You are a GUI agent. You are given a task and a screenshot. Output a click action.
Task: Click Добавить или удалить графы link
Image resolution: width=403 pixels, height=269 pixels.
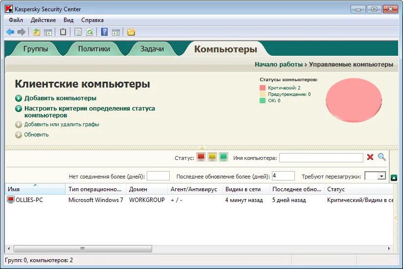point(62,124)
